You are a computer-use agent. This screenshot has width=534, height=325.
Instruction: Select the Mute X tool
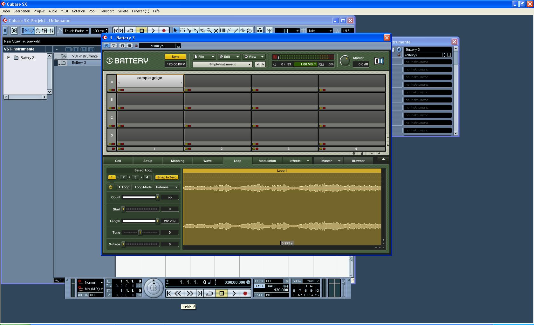216,30
